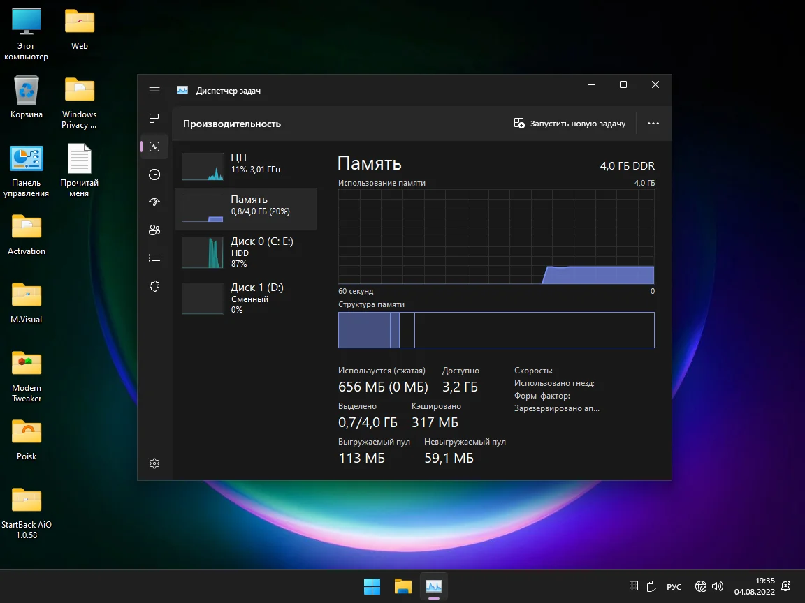The height and width of the screenshot is (603, 805).
Task: Open Windows Start menu
Action: point(372,587)
